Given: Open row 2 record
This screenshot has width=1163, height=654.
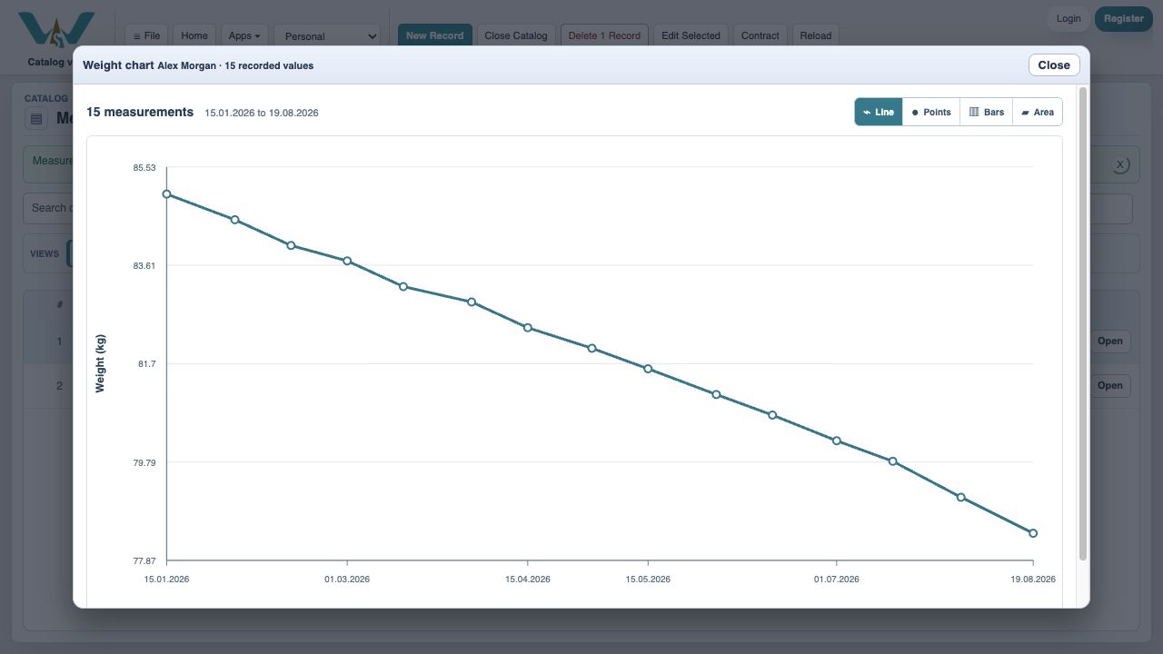Looking at the screenshot, I should (x=1110, y=385).
